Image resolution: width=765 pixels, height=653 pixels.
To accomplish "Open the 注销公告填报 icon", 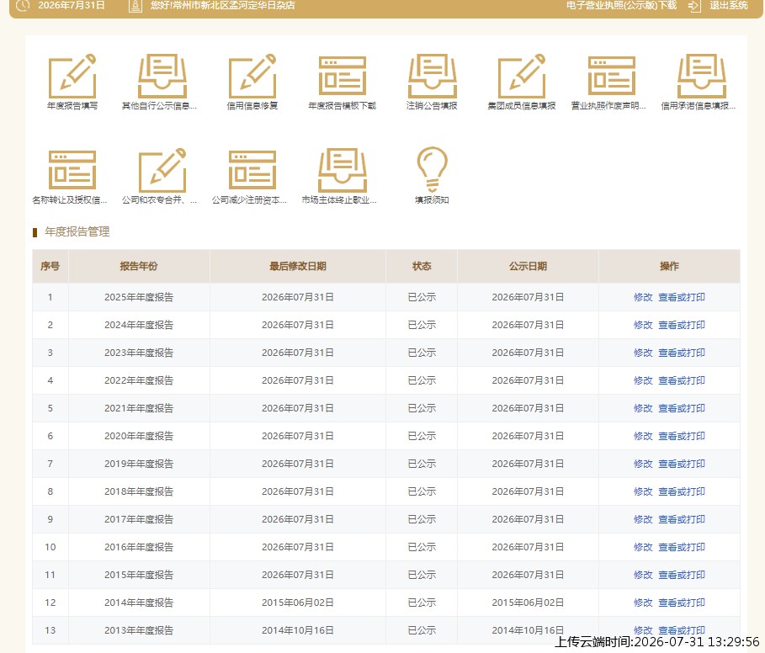I will point(432,77).
